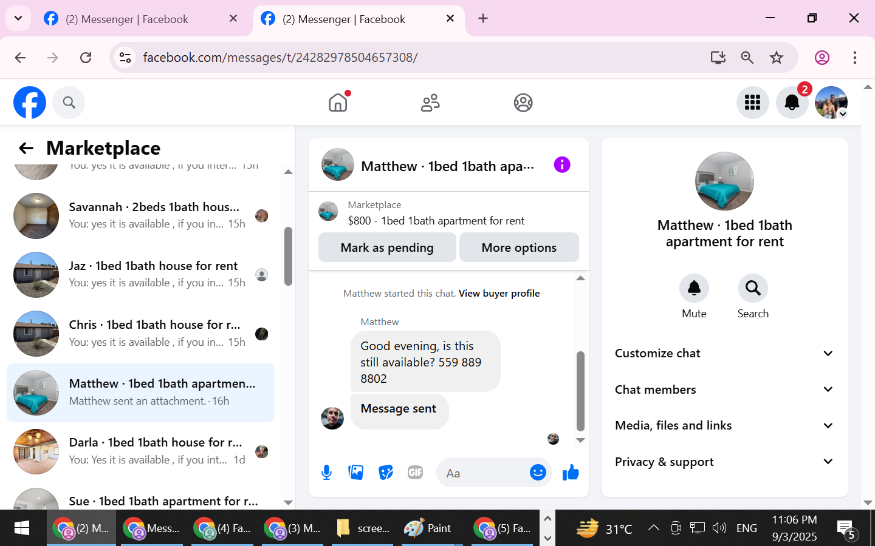
Task: Open the Friends icon in top navigation
Action: 430,103
